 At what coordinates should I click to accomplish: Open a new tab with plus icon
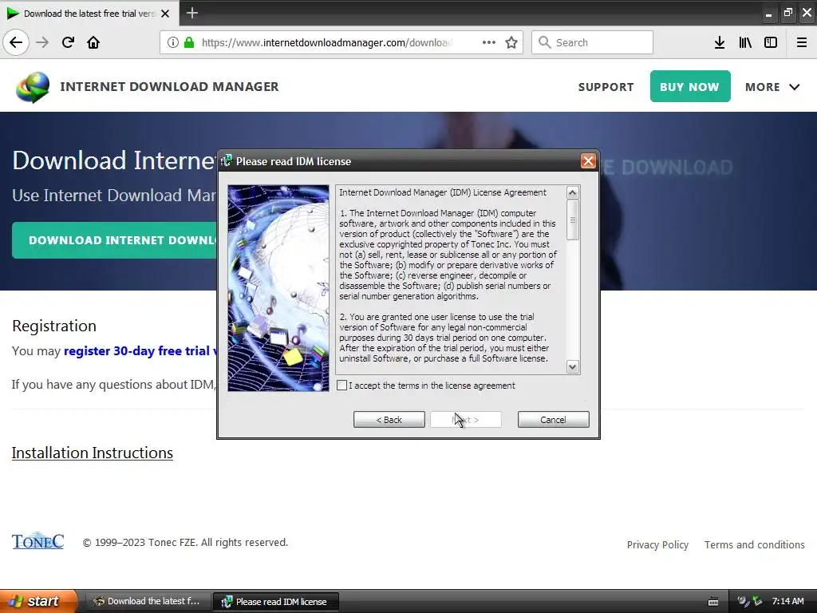pos(191,13)
